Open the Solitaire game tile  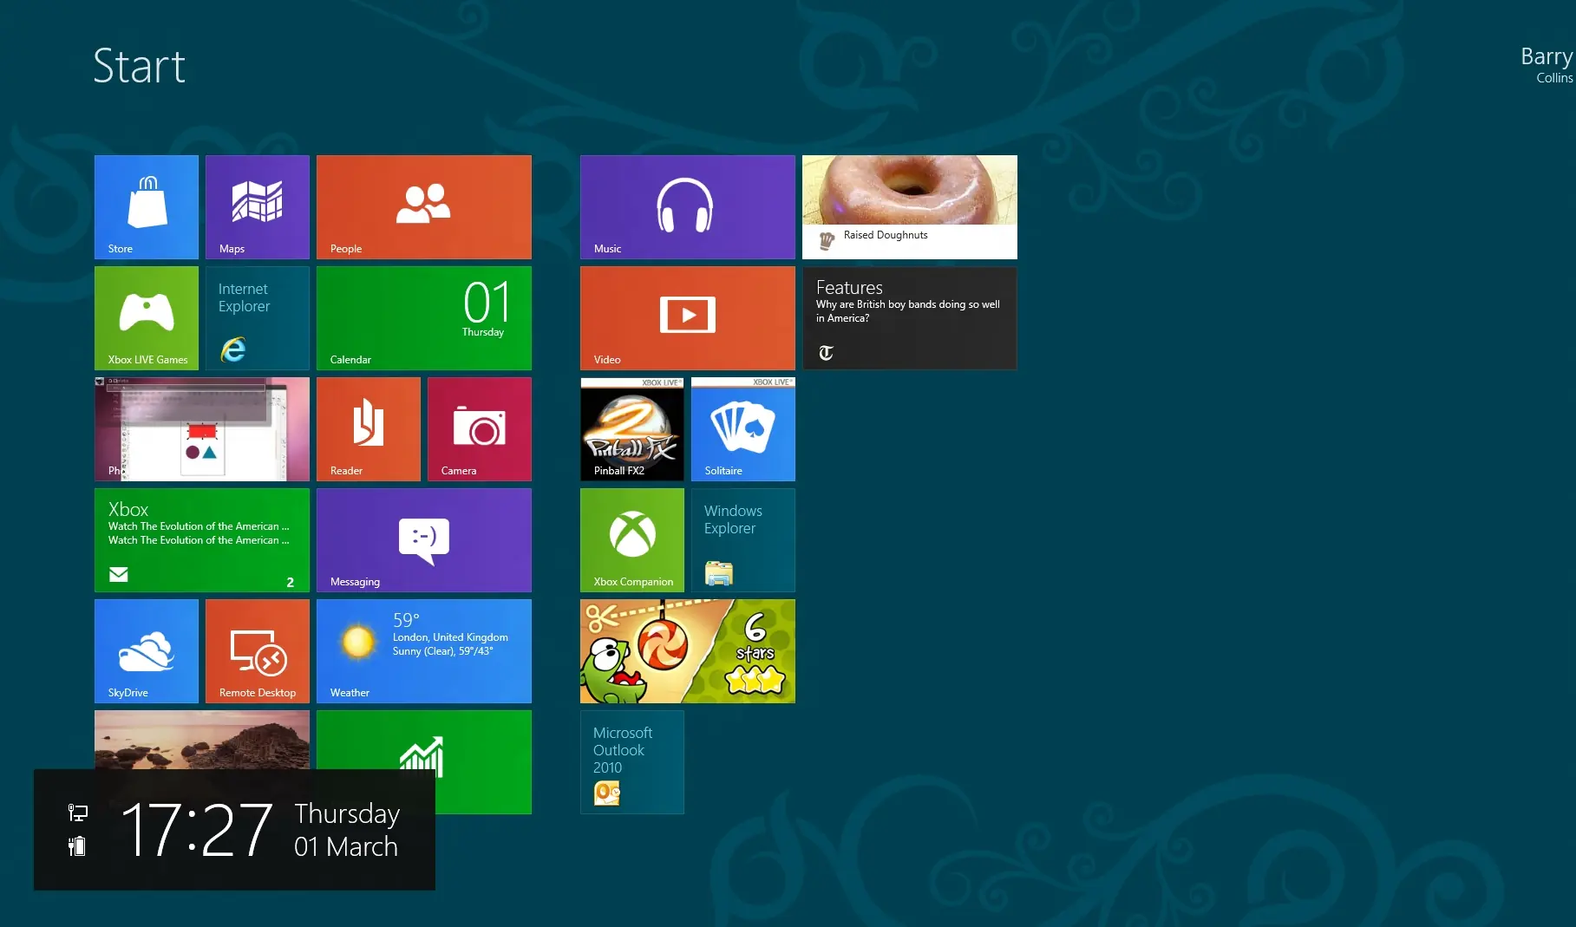click(x=743, y=429)
